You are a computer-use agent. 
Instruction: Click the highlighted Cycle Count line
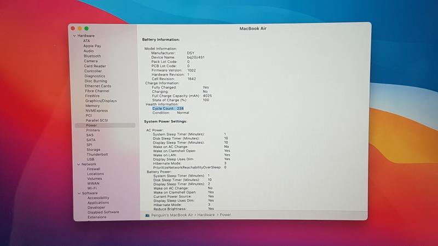(x=168, y=108)
